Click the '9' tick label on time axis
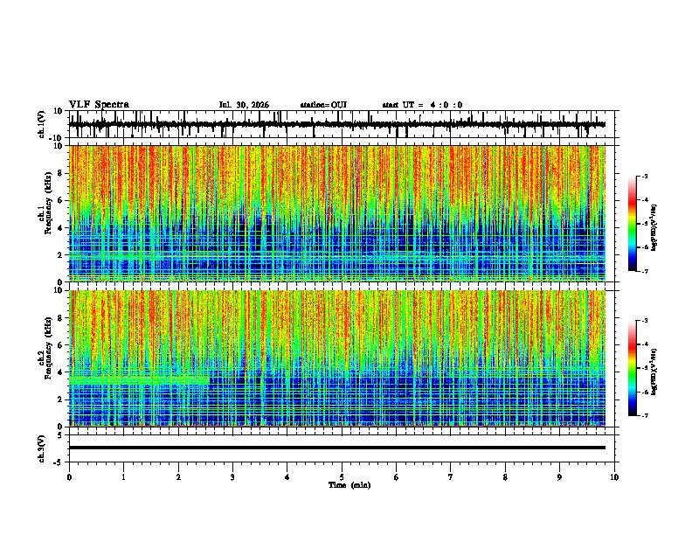This screenshot has width=692, height=535. click(559, 477)
